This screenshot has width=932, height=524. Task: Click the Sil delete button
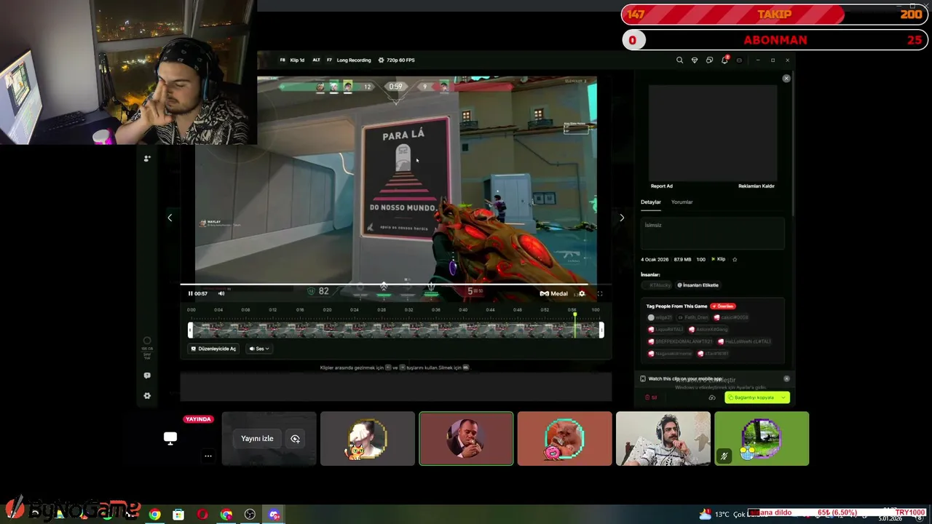[x=651, y=397]
